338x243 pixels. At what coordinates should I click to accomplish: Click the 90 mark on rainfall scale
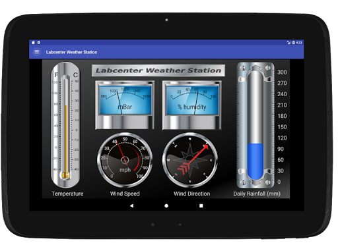click(x=281, y=149)
